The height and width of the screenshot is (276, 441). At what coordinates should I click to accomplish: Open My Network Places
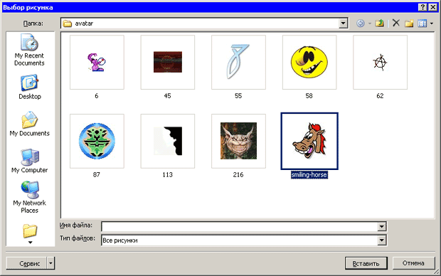(30, 197)
